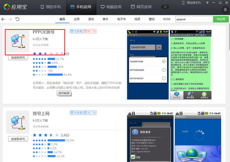This screenshot has width=230, height=162.
Task: Click the 保存截屏 button
Action: point(64,93)
